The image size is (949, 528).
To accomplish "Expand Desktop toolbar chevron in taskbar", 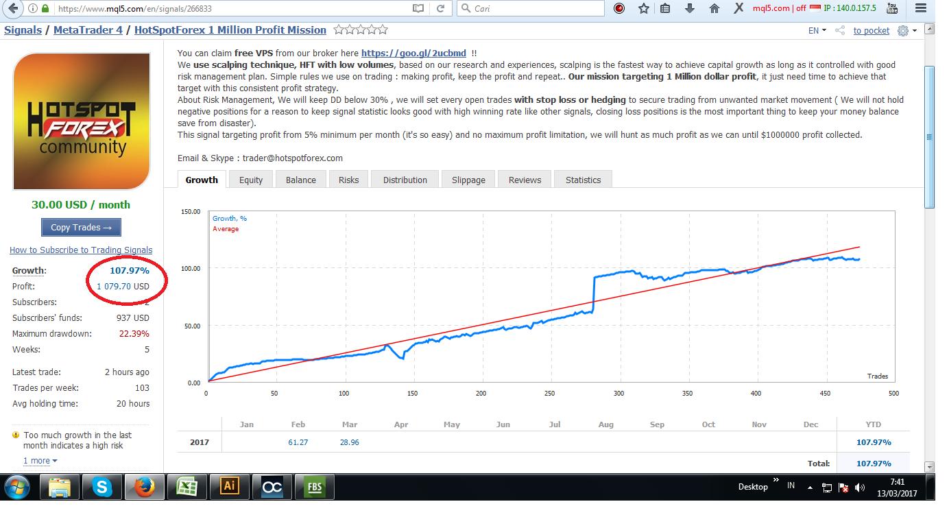I will click(x=776, y=481).
